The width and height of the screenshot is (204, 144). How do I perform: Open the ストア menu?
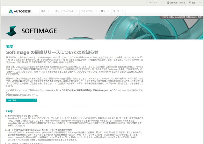[x=116, y=11]
